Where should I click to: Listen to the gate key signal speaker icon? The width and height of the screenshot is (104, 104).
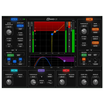pos(16,50)
